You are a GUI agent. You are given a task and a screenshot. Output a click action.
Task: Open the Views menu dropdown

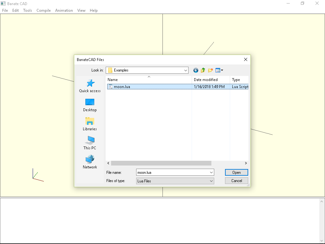[220, 70]
